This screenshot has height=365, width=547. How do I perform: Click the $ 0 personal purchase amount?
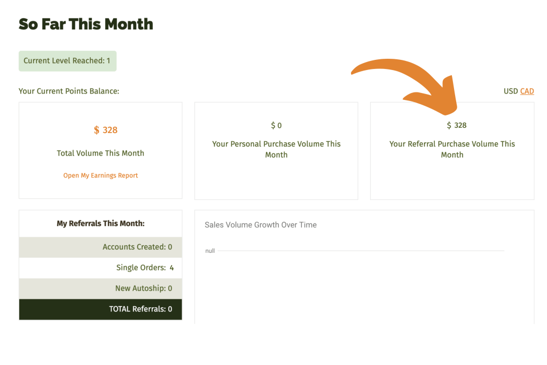click(276, 125)
